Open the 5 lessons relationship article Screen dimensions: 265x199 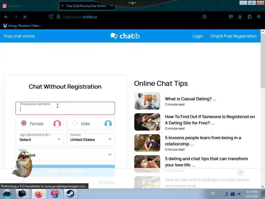(203, 141)
